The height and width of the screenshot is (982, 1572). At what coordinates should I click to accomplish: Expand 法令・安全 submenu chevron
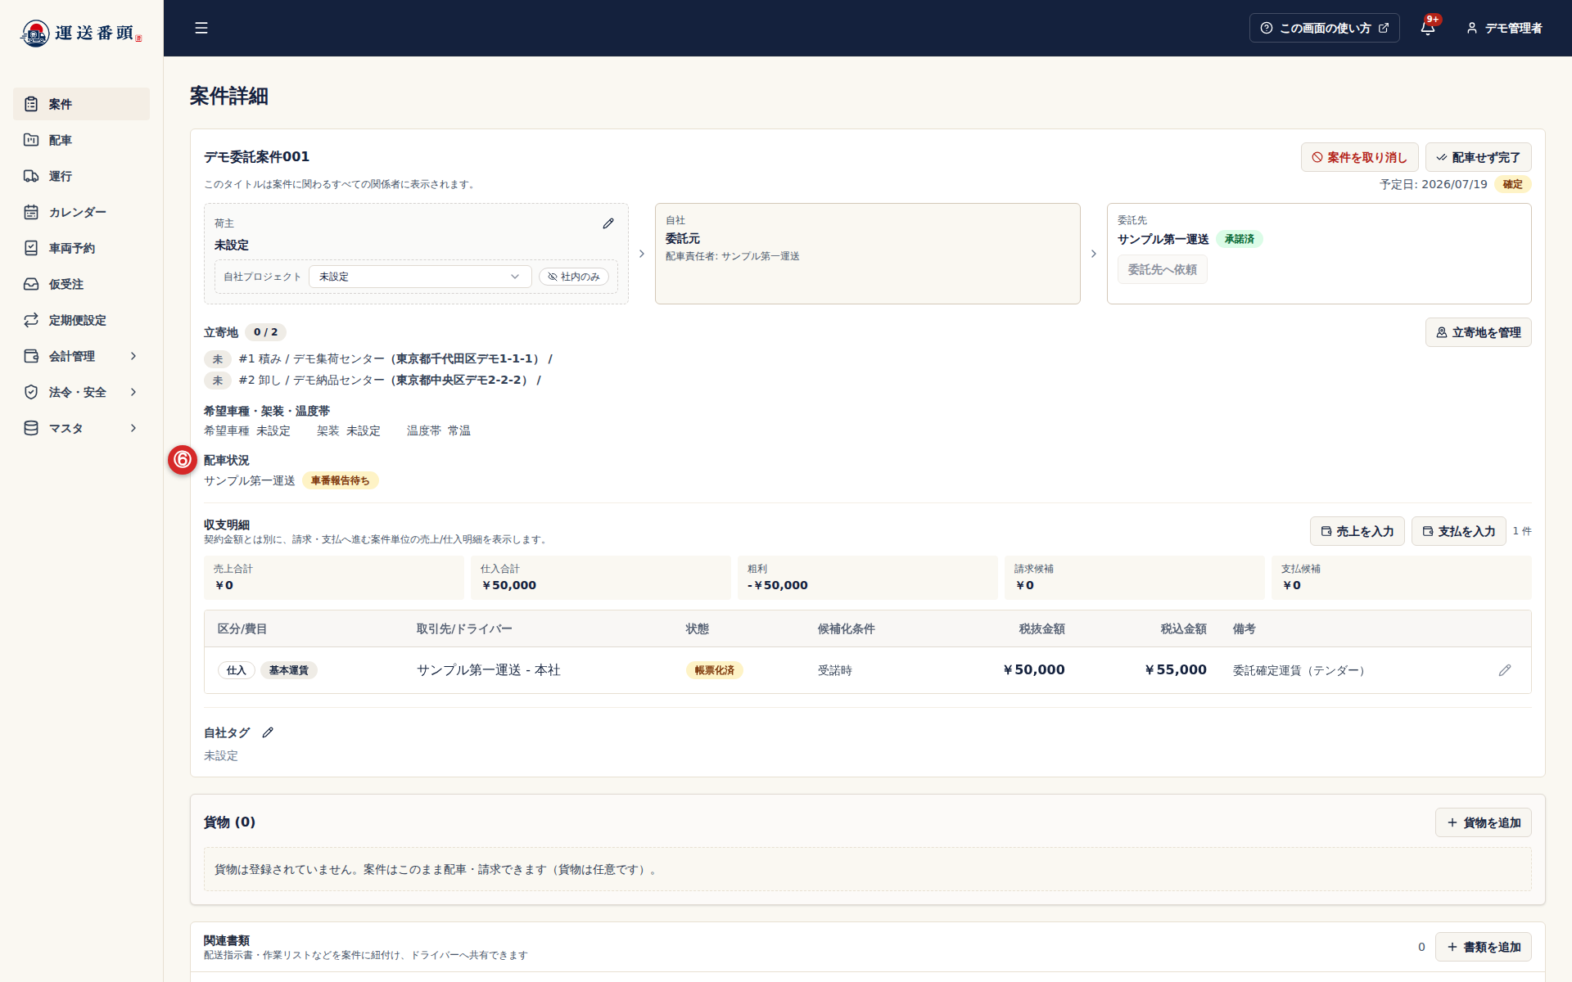133,392
